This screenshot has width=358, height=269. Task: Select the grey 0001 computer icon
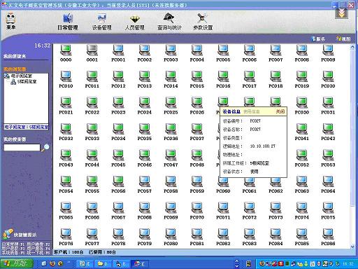(x=92, y=50)
